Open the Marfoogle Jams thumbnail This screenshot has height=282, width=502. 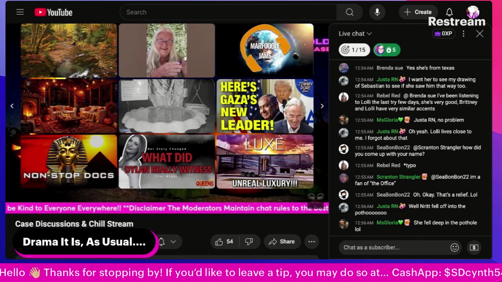(x=265, y=51)
